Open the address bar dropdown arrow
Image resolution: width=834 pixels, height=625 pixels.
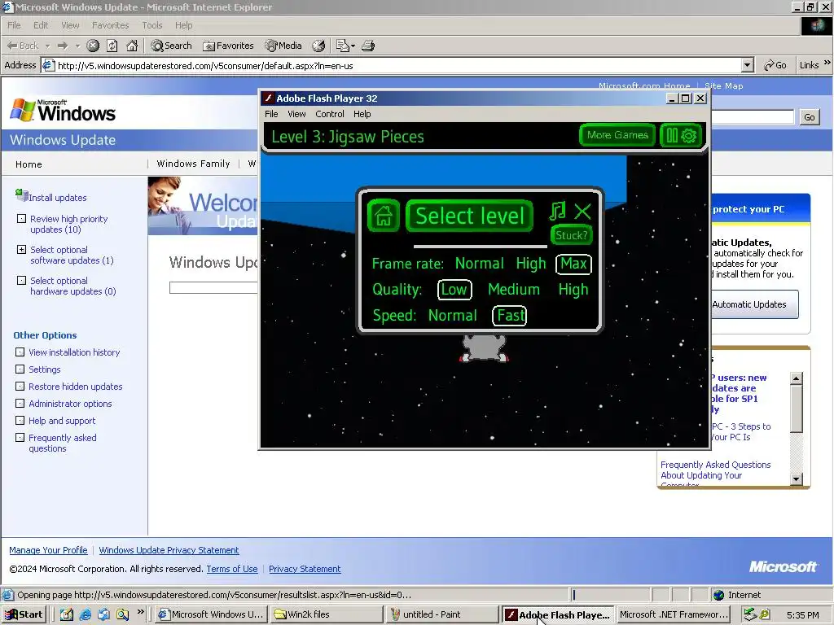[x=748, y=65]
